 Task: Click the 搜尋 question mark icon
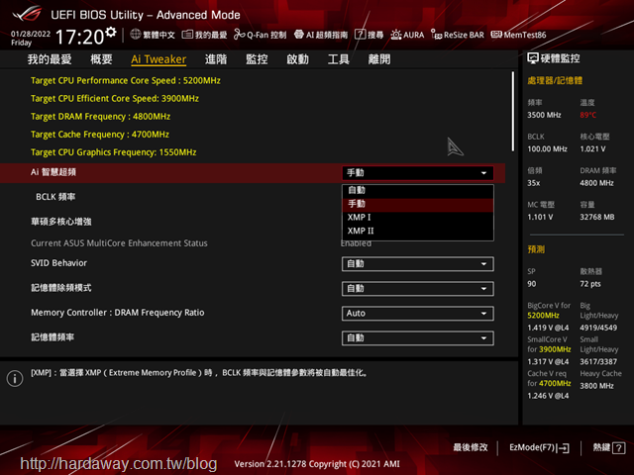coord(360,35)
